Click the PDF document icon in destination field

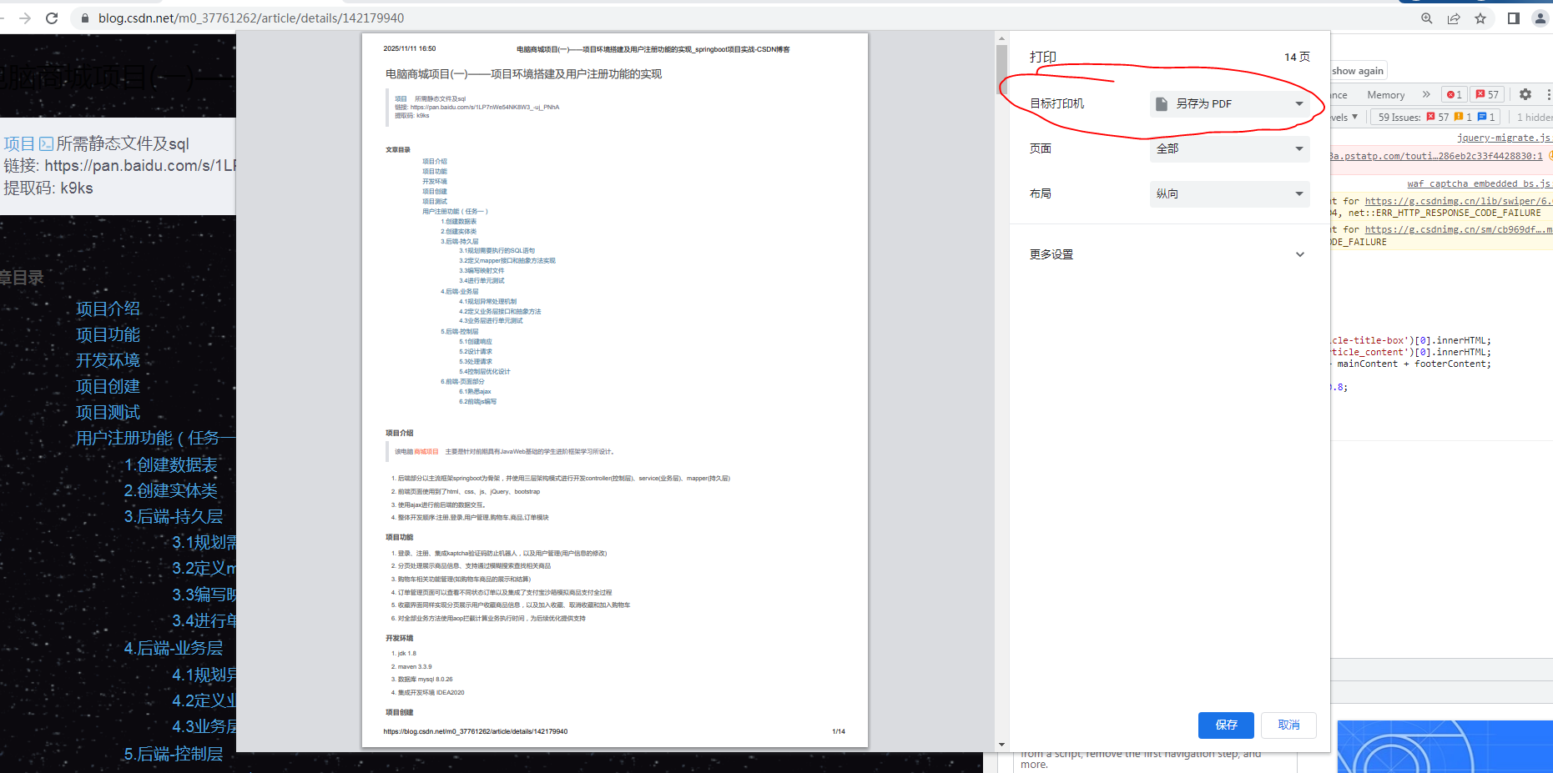(x=1161, y=103)
